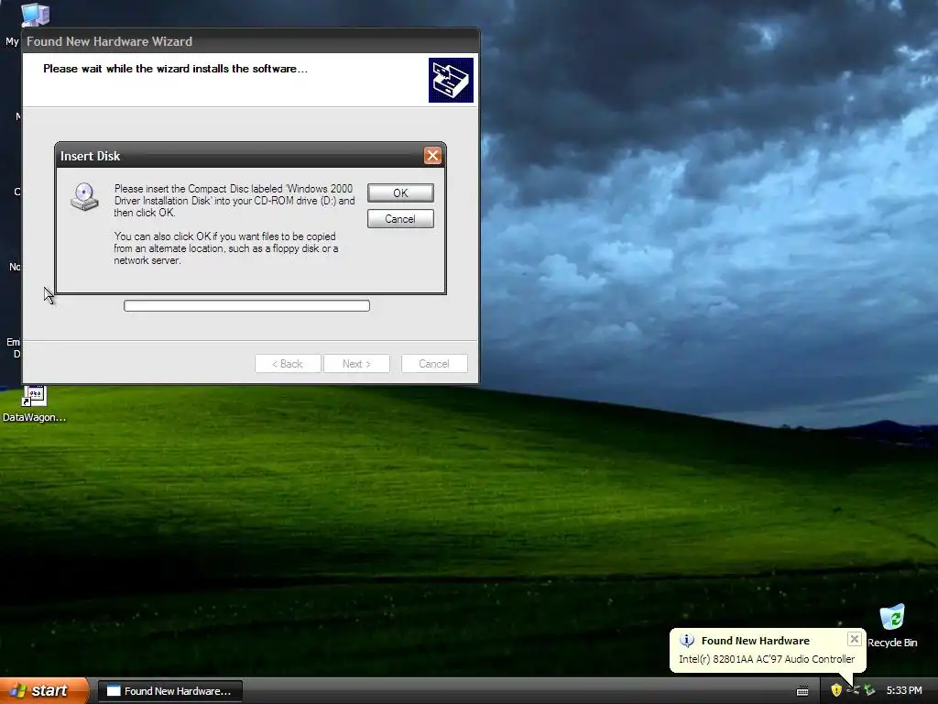The image size is (938, 704).
Task: Click the safely remove hardware tray icon
Action: (869, 690)
